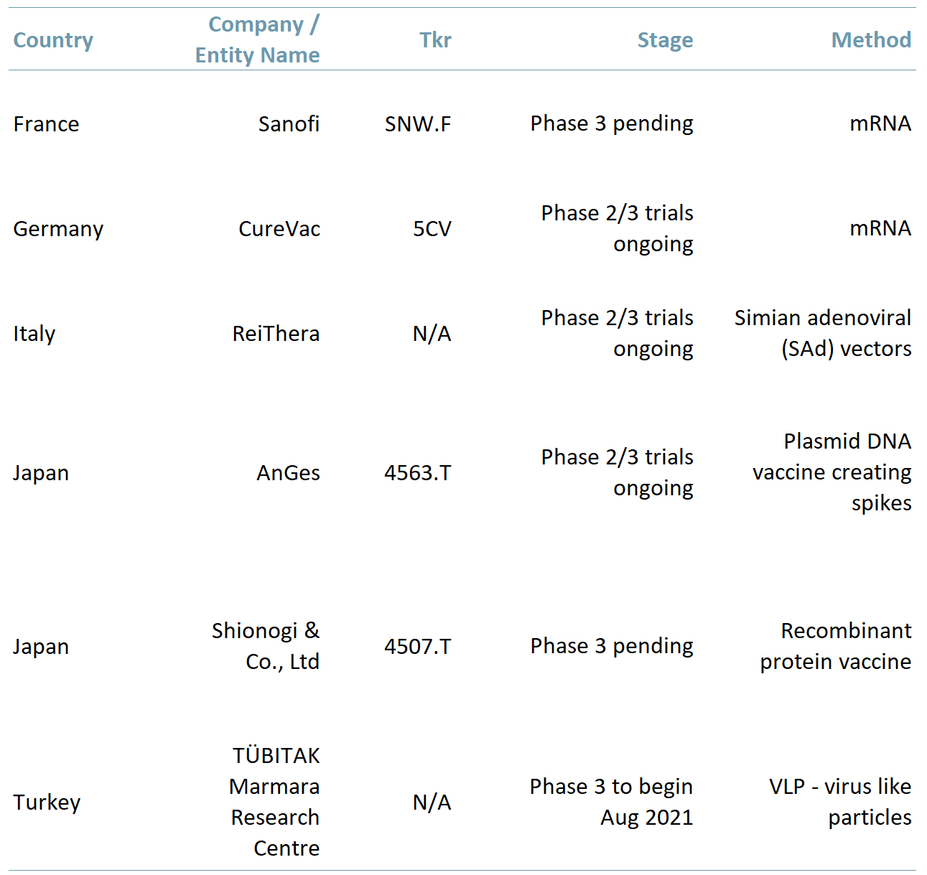Click the Phase 3 to begin Aug 2021 cell
Viewport: 927px width, 875px height.
pos(612,802)
